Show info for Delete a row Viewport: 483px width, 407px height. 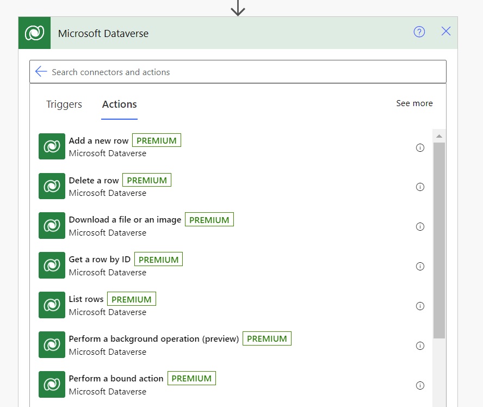(x=420, y=187)
